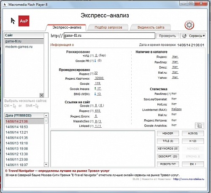The image size is (211, 193).
Task: Switch to the Экспресс–анализ tab
Action: (x=67, y=27)
